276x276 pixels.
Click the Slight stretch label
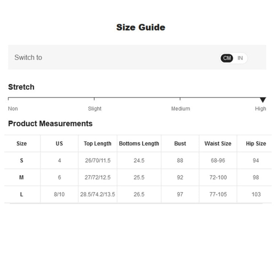coord(95,109)
